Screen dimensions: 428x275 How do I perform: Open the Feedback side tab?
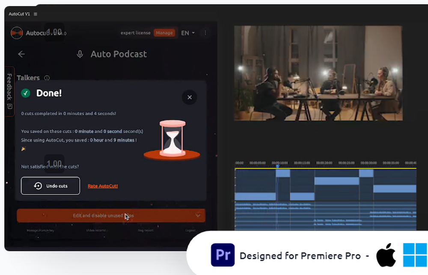9,88
